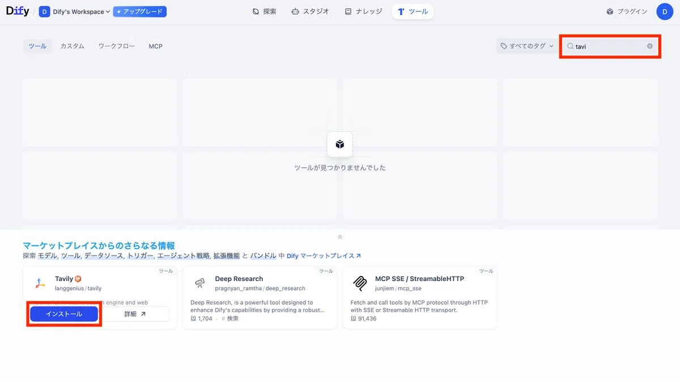Image resolution: width=680 pixels, height=382 pixels.
Task: Open the 探索 explore tab
Action: 265,11
